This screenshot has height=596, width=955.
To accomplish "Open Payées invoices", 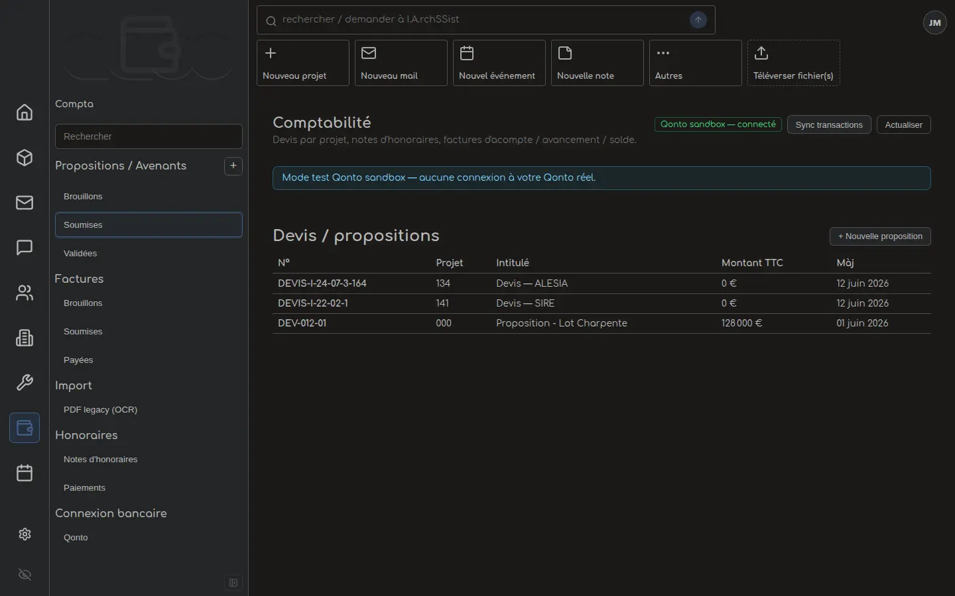I will [149, 360].
